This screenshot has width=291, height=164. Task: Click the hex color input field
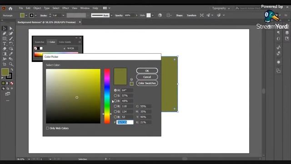click(x=125, y=122)
